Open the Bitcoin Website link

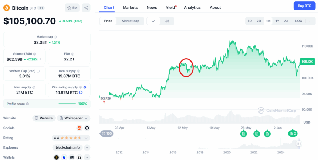click(44, 118)
